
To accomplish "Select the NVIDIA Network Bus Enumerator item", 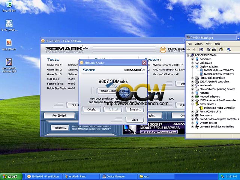I will click(x=216, y=100).
